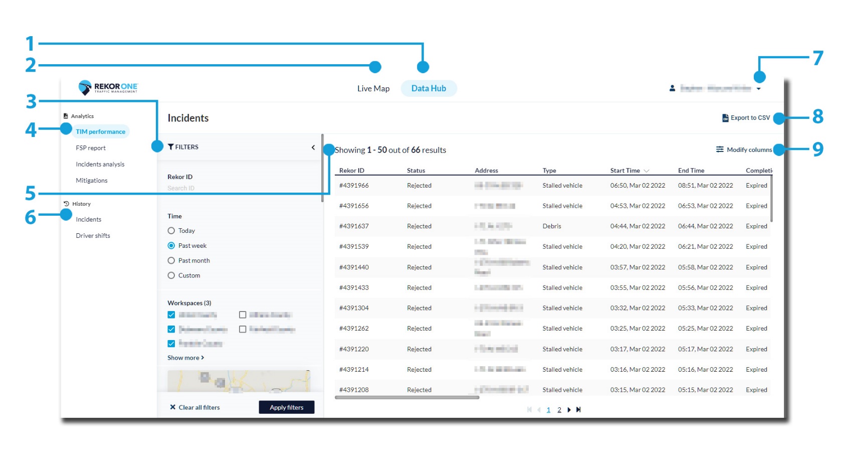
Task: Select the Past month time filter
Action: tap(171, 260)
